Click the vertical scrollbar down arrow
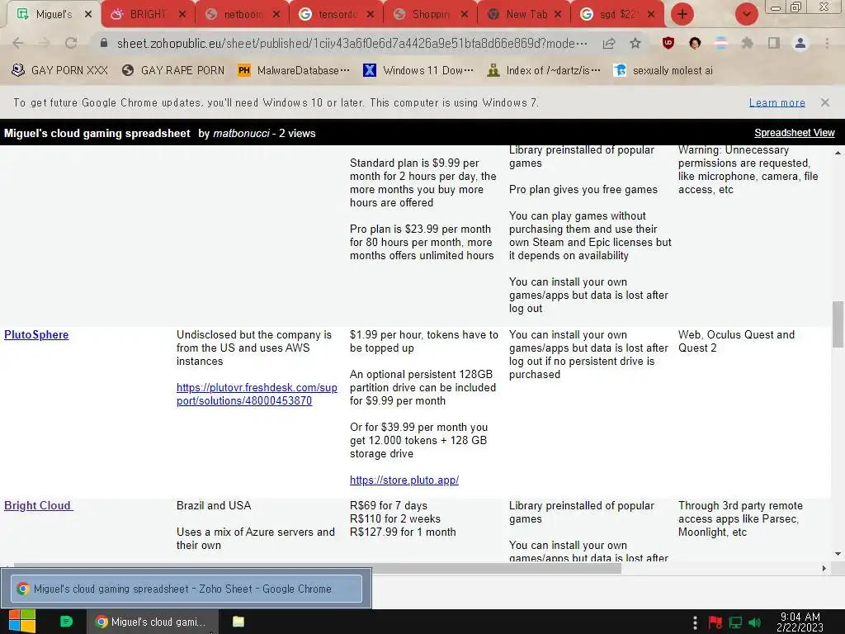 pos(838,554)
